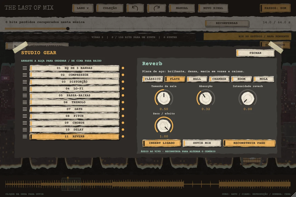Open the LANG language dropdown
Viewport: 296px width, 197px height.
pos(83,8)
